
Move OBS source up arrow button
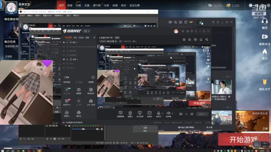coord(59,139)
